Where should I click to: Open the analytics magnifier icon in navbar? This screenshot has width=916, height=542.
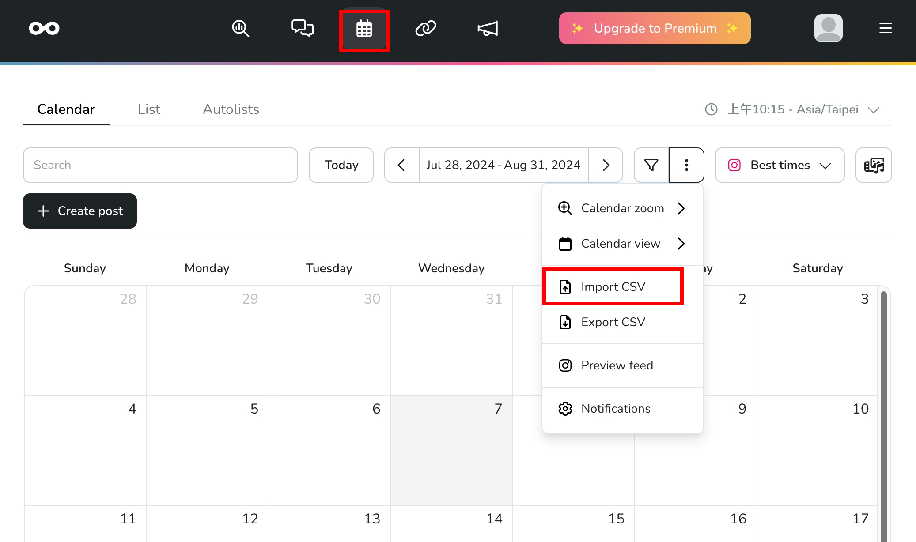(x=241, y=29)
